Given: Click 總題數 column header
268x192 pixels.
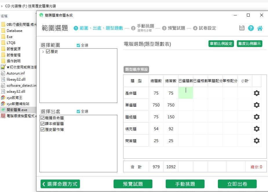Looking at the screenshot, I should tap(156, 81).
